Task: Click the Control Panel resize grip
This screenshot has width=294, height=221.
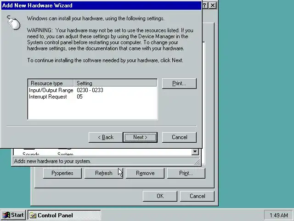Action: point(197,162)
